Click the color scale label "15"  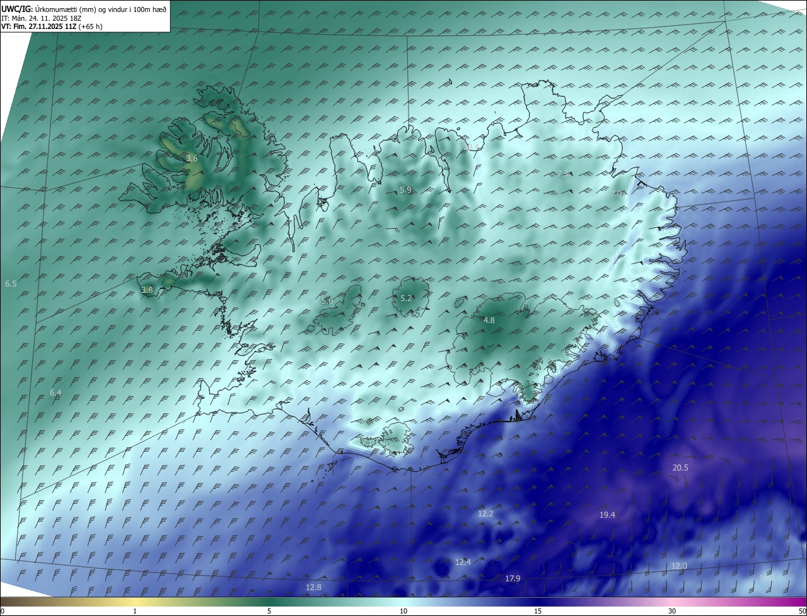(538, 611)
